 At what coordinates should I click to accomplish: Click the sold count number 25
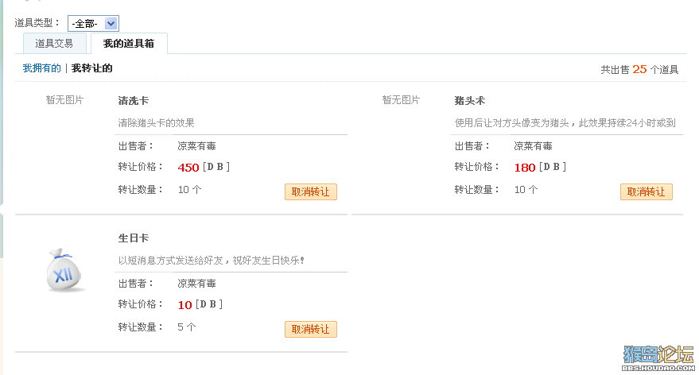[639, 69]
